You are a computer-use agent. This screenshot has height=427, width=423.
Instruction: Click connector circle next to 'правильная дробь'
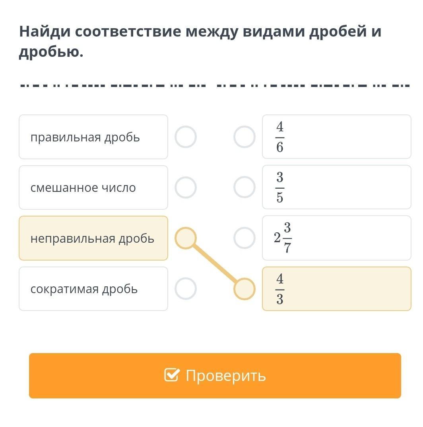(x=186, y=137)
